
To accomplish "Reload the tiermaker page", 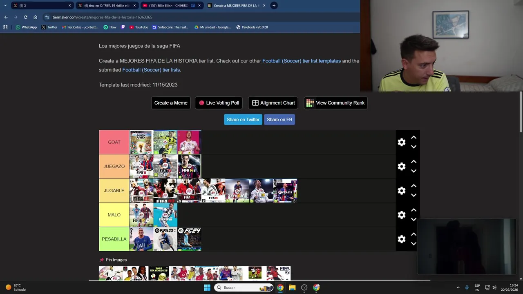I will (25, 17).
